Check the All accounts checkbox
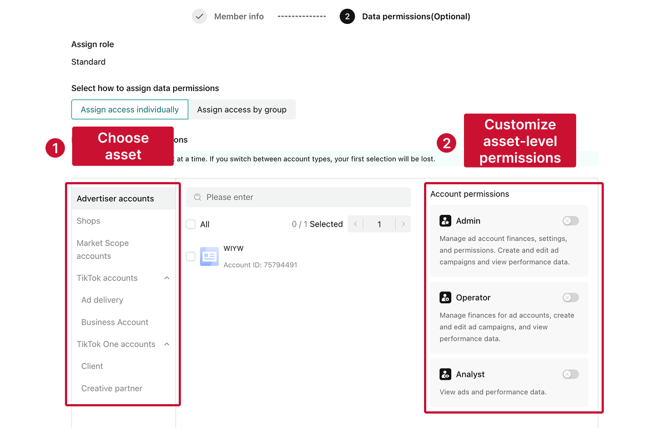This screenshot has height=428, width=666. tap(191, 224)
